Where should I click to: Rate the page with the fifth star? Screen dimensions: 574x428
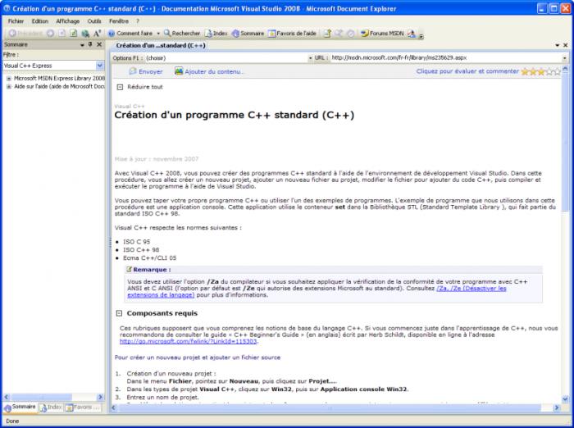pos(557,72)
